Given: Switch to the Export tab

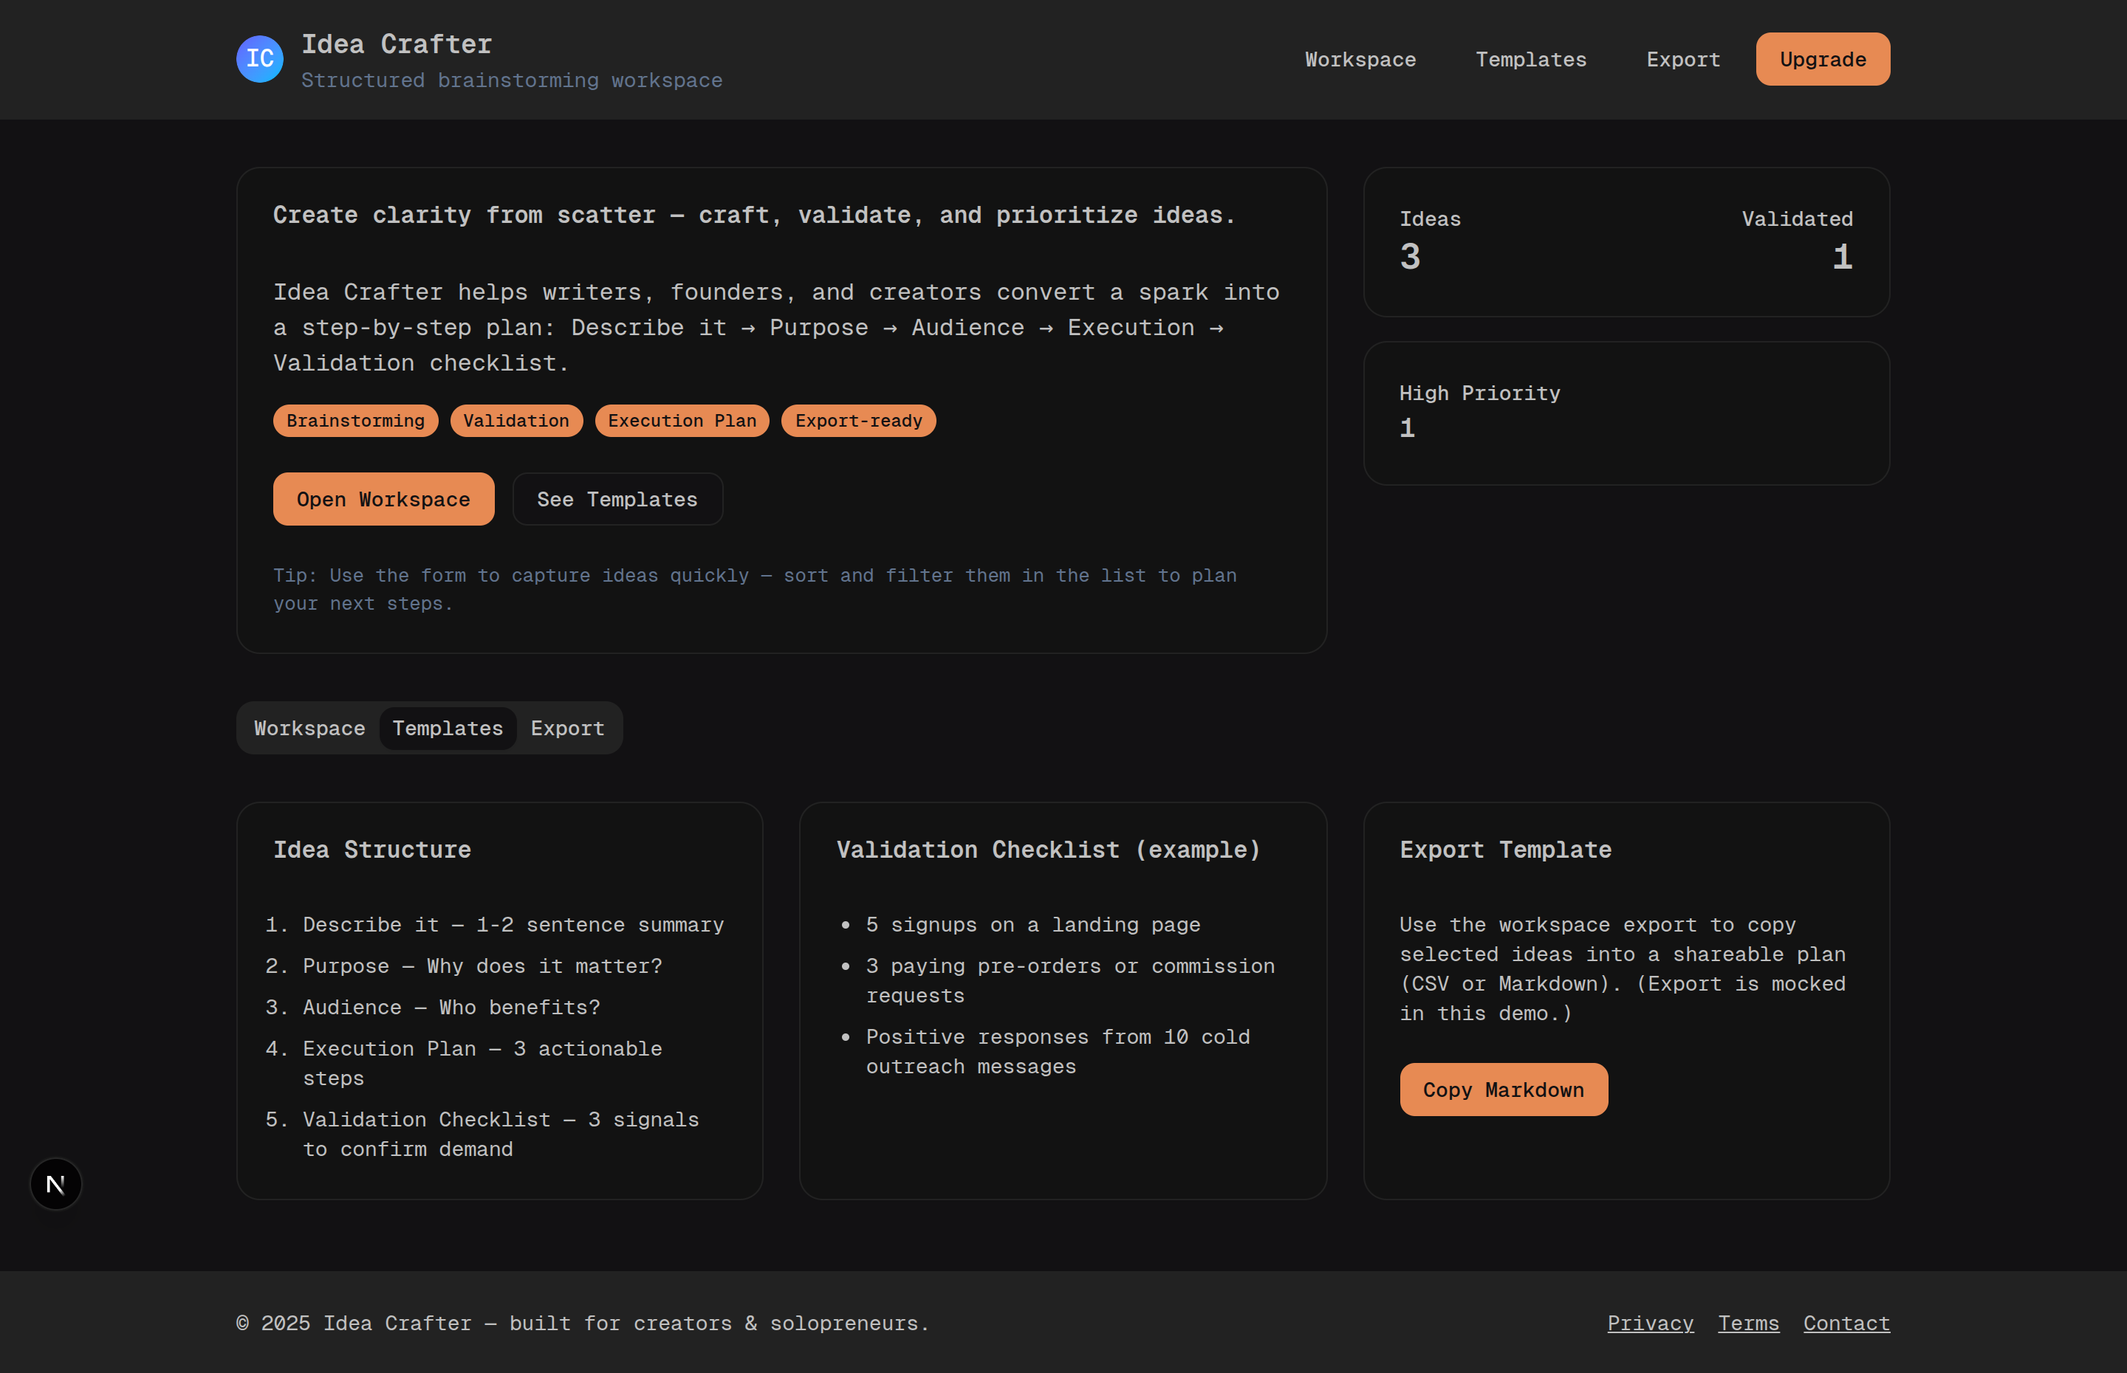Looking at the screenshot, I should [567, 729].
